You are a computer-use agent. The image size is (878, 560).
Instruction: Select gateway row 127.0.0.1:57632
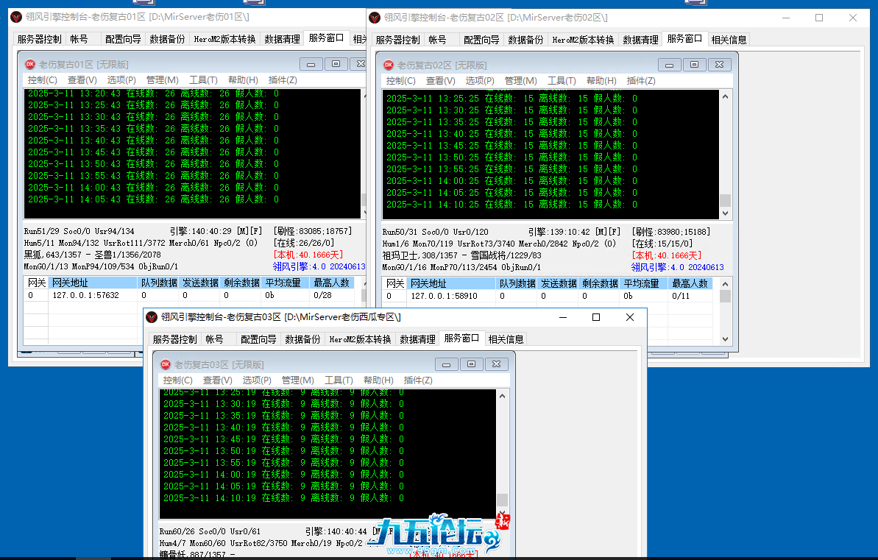[188, 295]
